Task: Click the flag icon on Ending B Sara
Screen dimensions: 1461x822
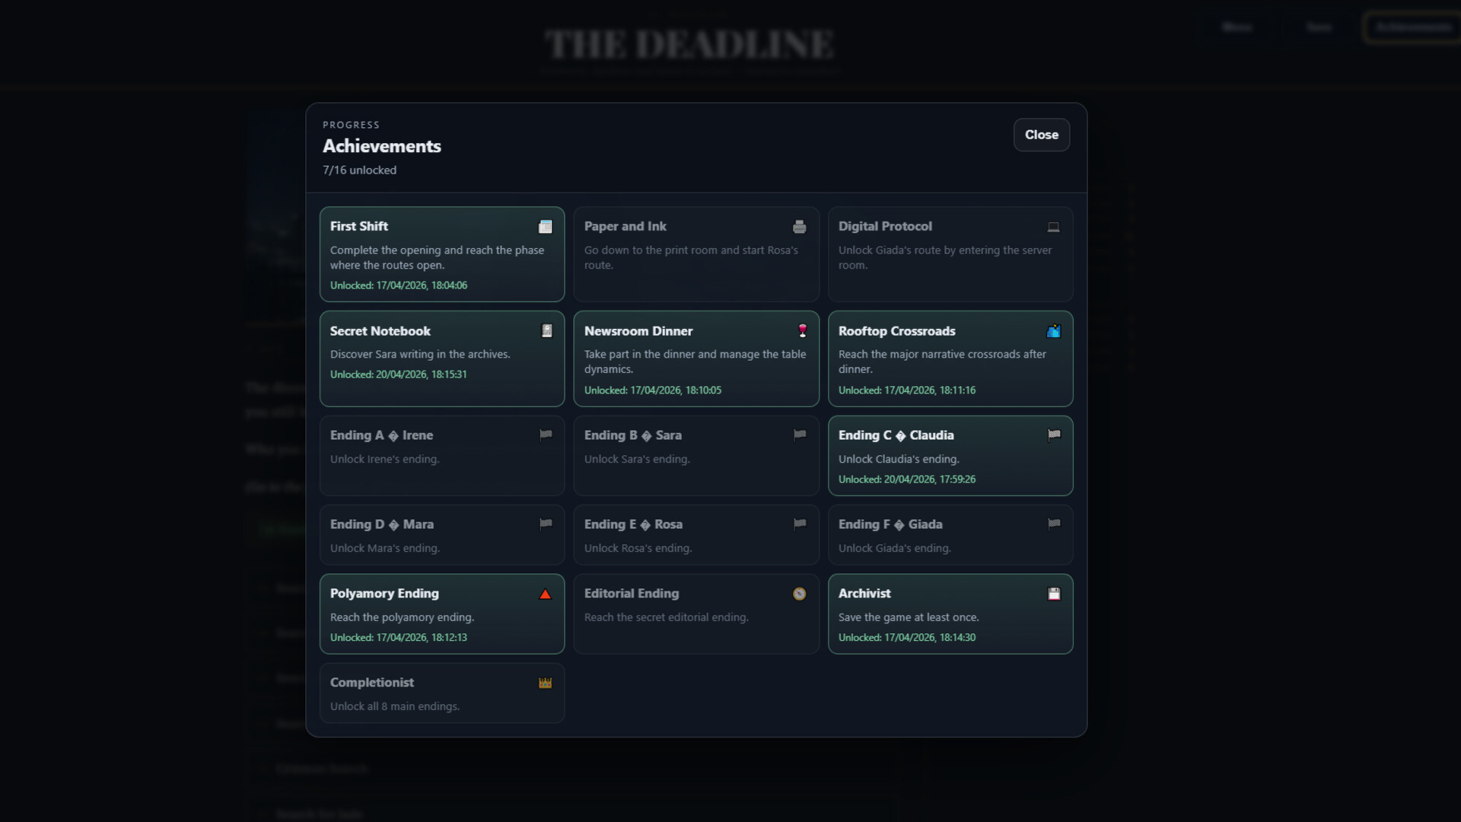Action: (x=800, y=435)
